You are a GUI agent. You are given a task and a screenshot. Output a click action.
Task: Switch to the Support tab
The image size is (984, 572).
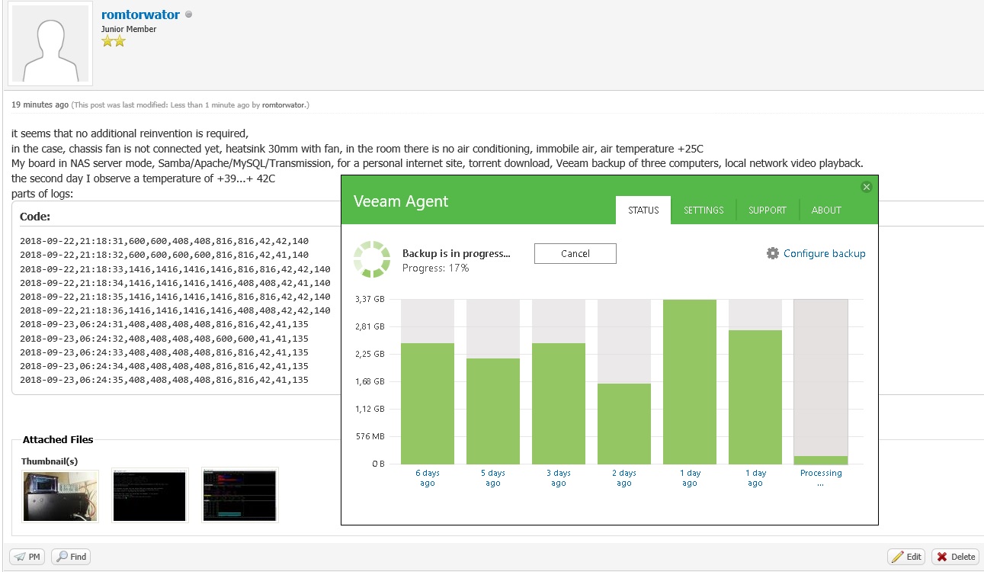767,210
